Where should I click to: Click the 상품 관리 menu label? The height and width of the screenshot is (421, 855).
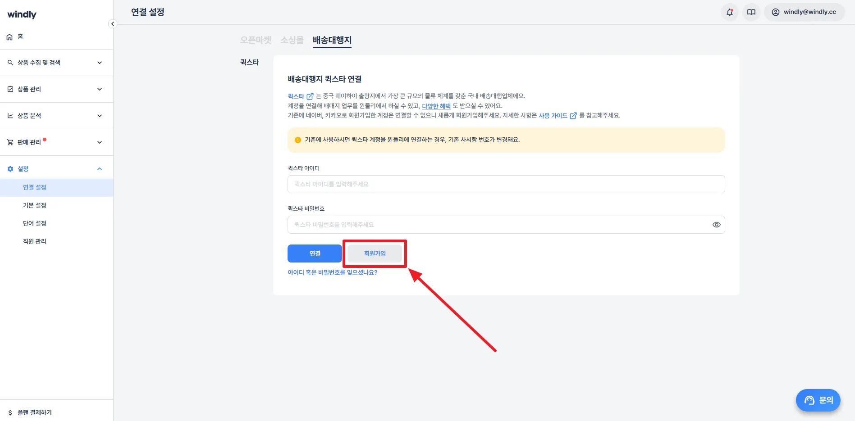pos(29,89)
